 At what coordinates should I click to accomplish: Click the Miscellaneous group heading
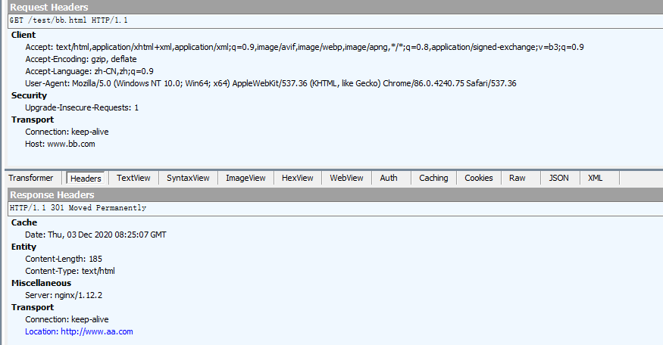point(41,284)
